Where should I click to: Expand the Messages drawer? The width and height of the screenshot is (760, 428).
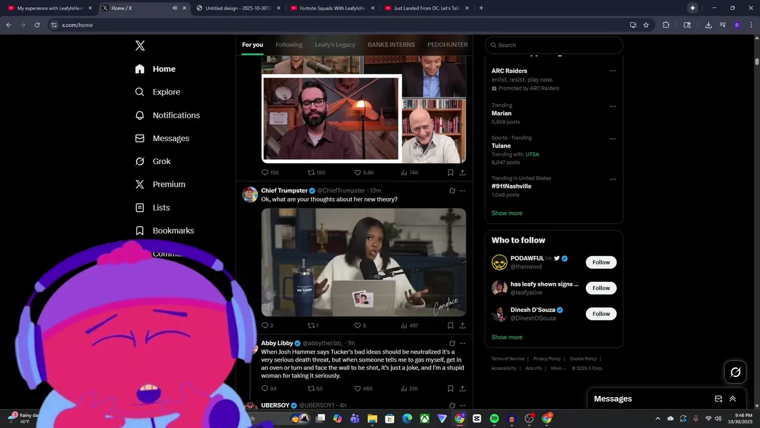[733, 399]
